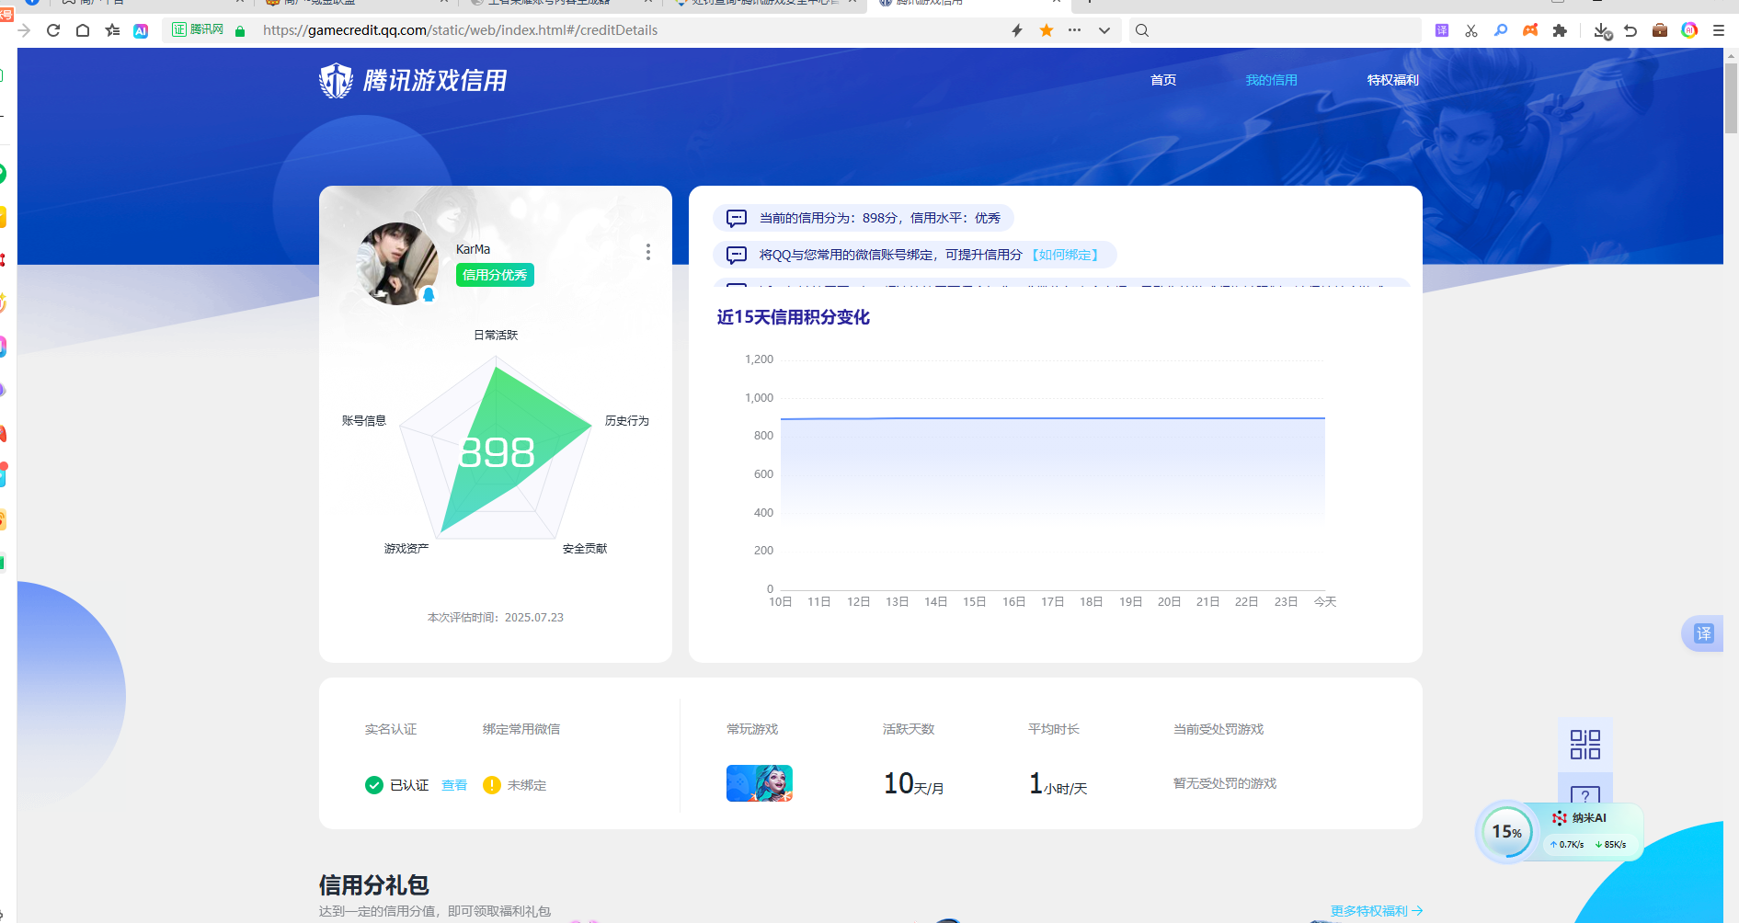
Task: Open the downloads icon in toolbar
Action: point(1602,31)
